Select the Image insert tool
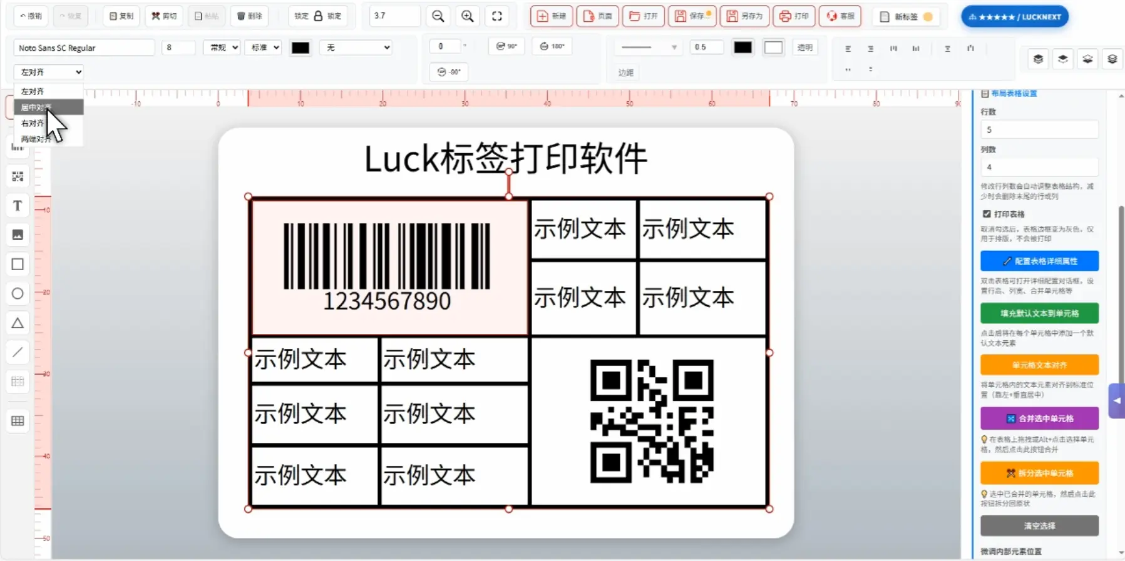This screenshot has width=1125, height=561. [x=18, y=235]
